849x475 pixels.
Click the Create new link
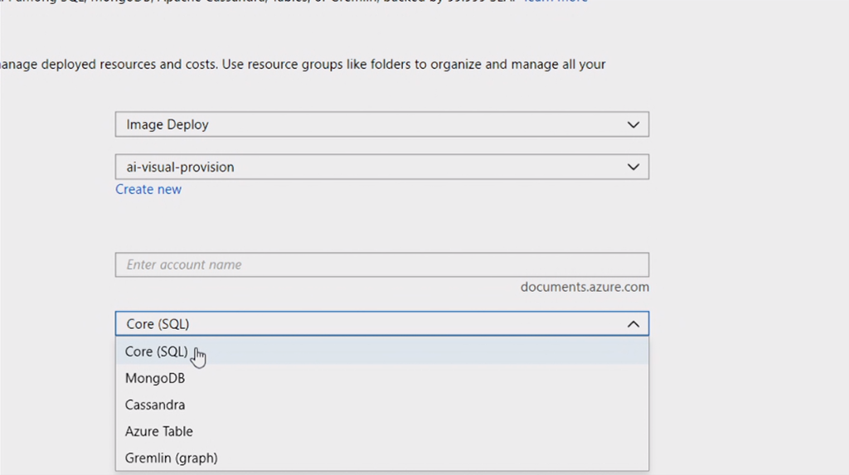[148, 189]
